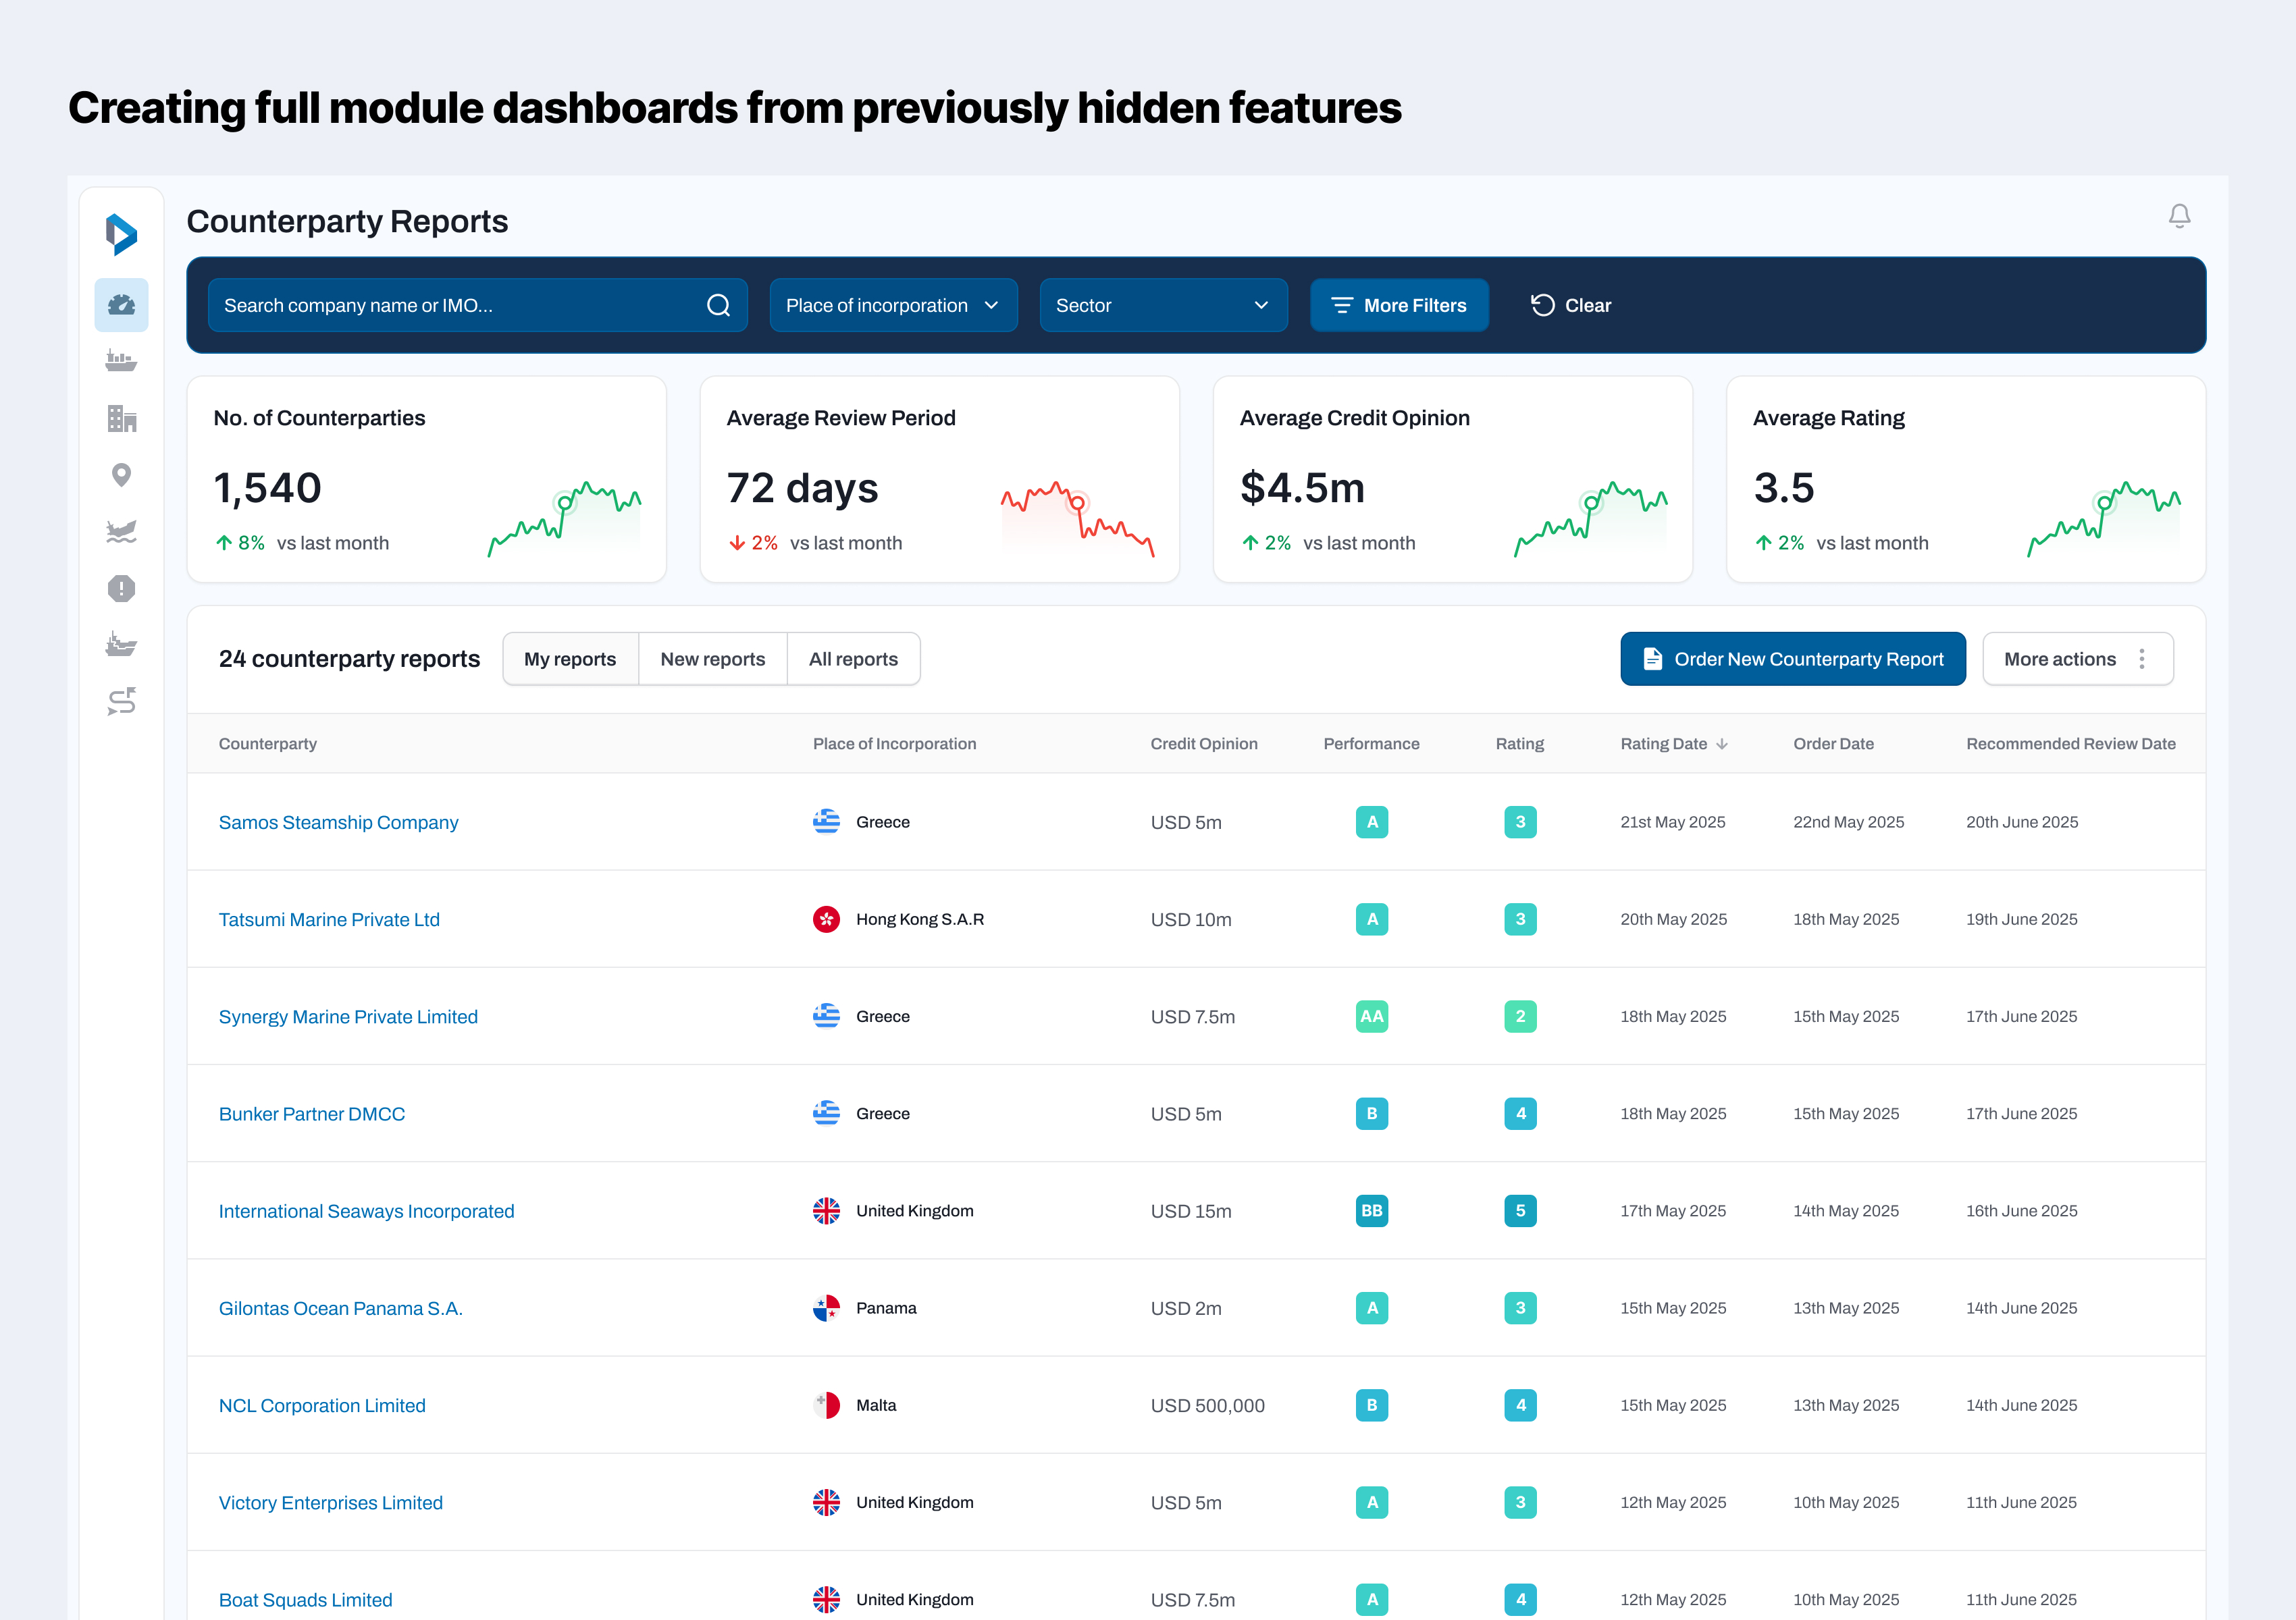The image size is (2296, 1620).
Task: Switch to the New reports tab
Action: 712,659
